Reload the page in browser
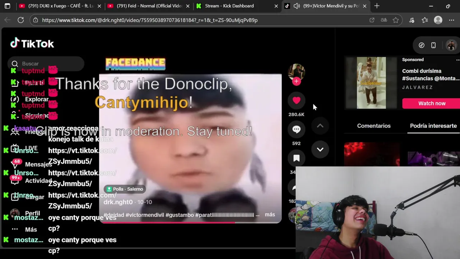460x259 pixels. pos(21,20)
